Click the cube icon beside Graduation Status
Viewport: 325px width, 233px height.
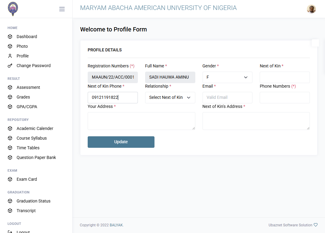[x=10, y=201]
